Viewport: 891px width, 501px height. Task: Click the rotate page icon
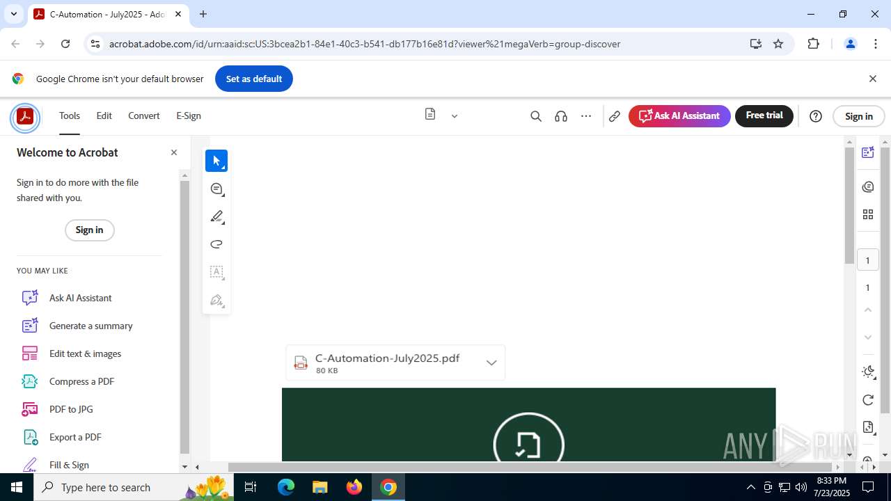(867, 399)
